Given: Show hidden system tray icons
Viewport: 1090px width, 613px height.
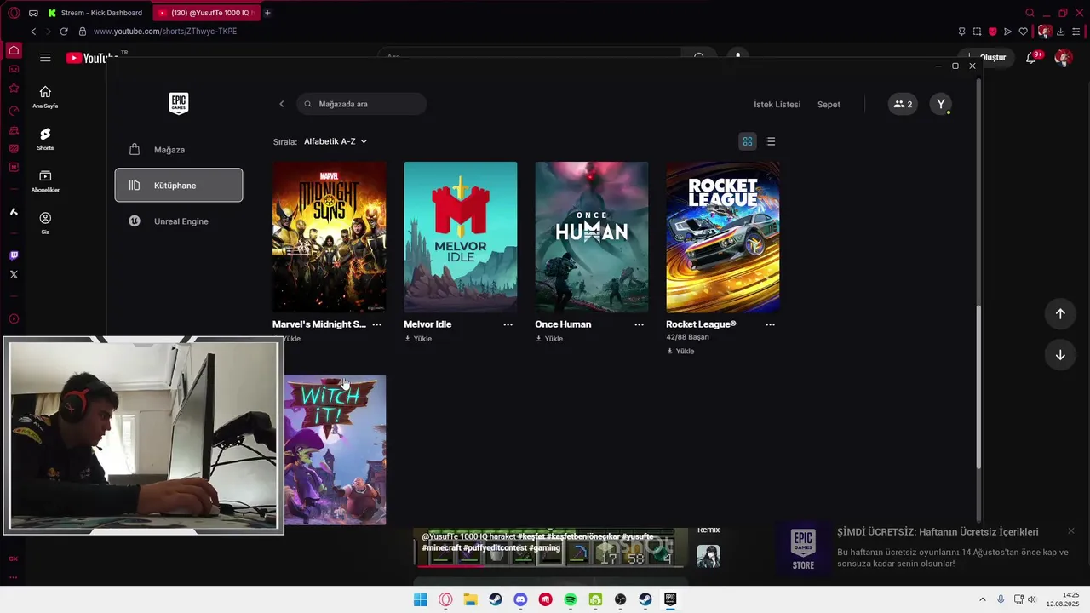Looking at the screenshot, I should [x=982, y=599].
